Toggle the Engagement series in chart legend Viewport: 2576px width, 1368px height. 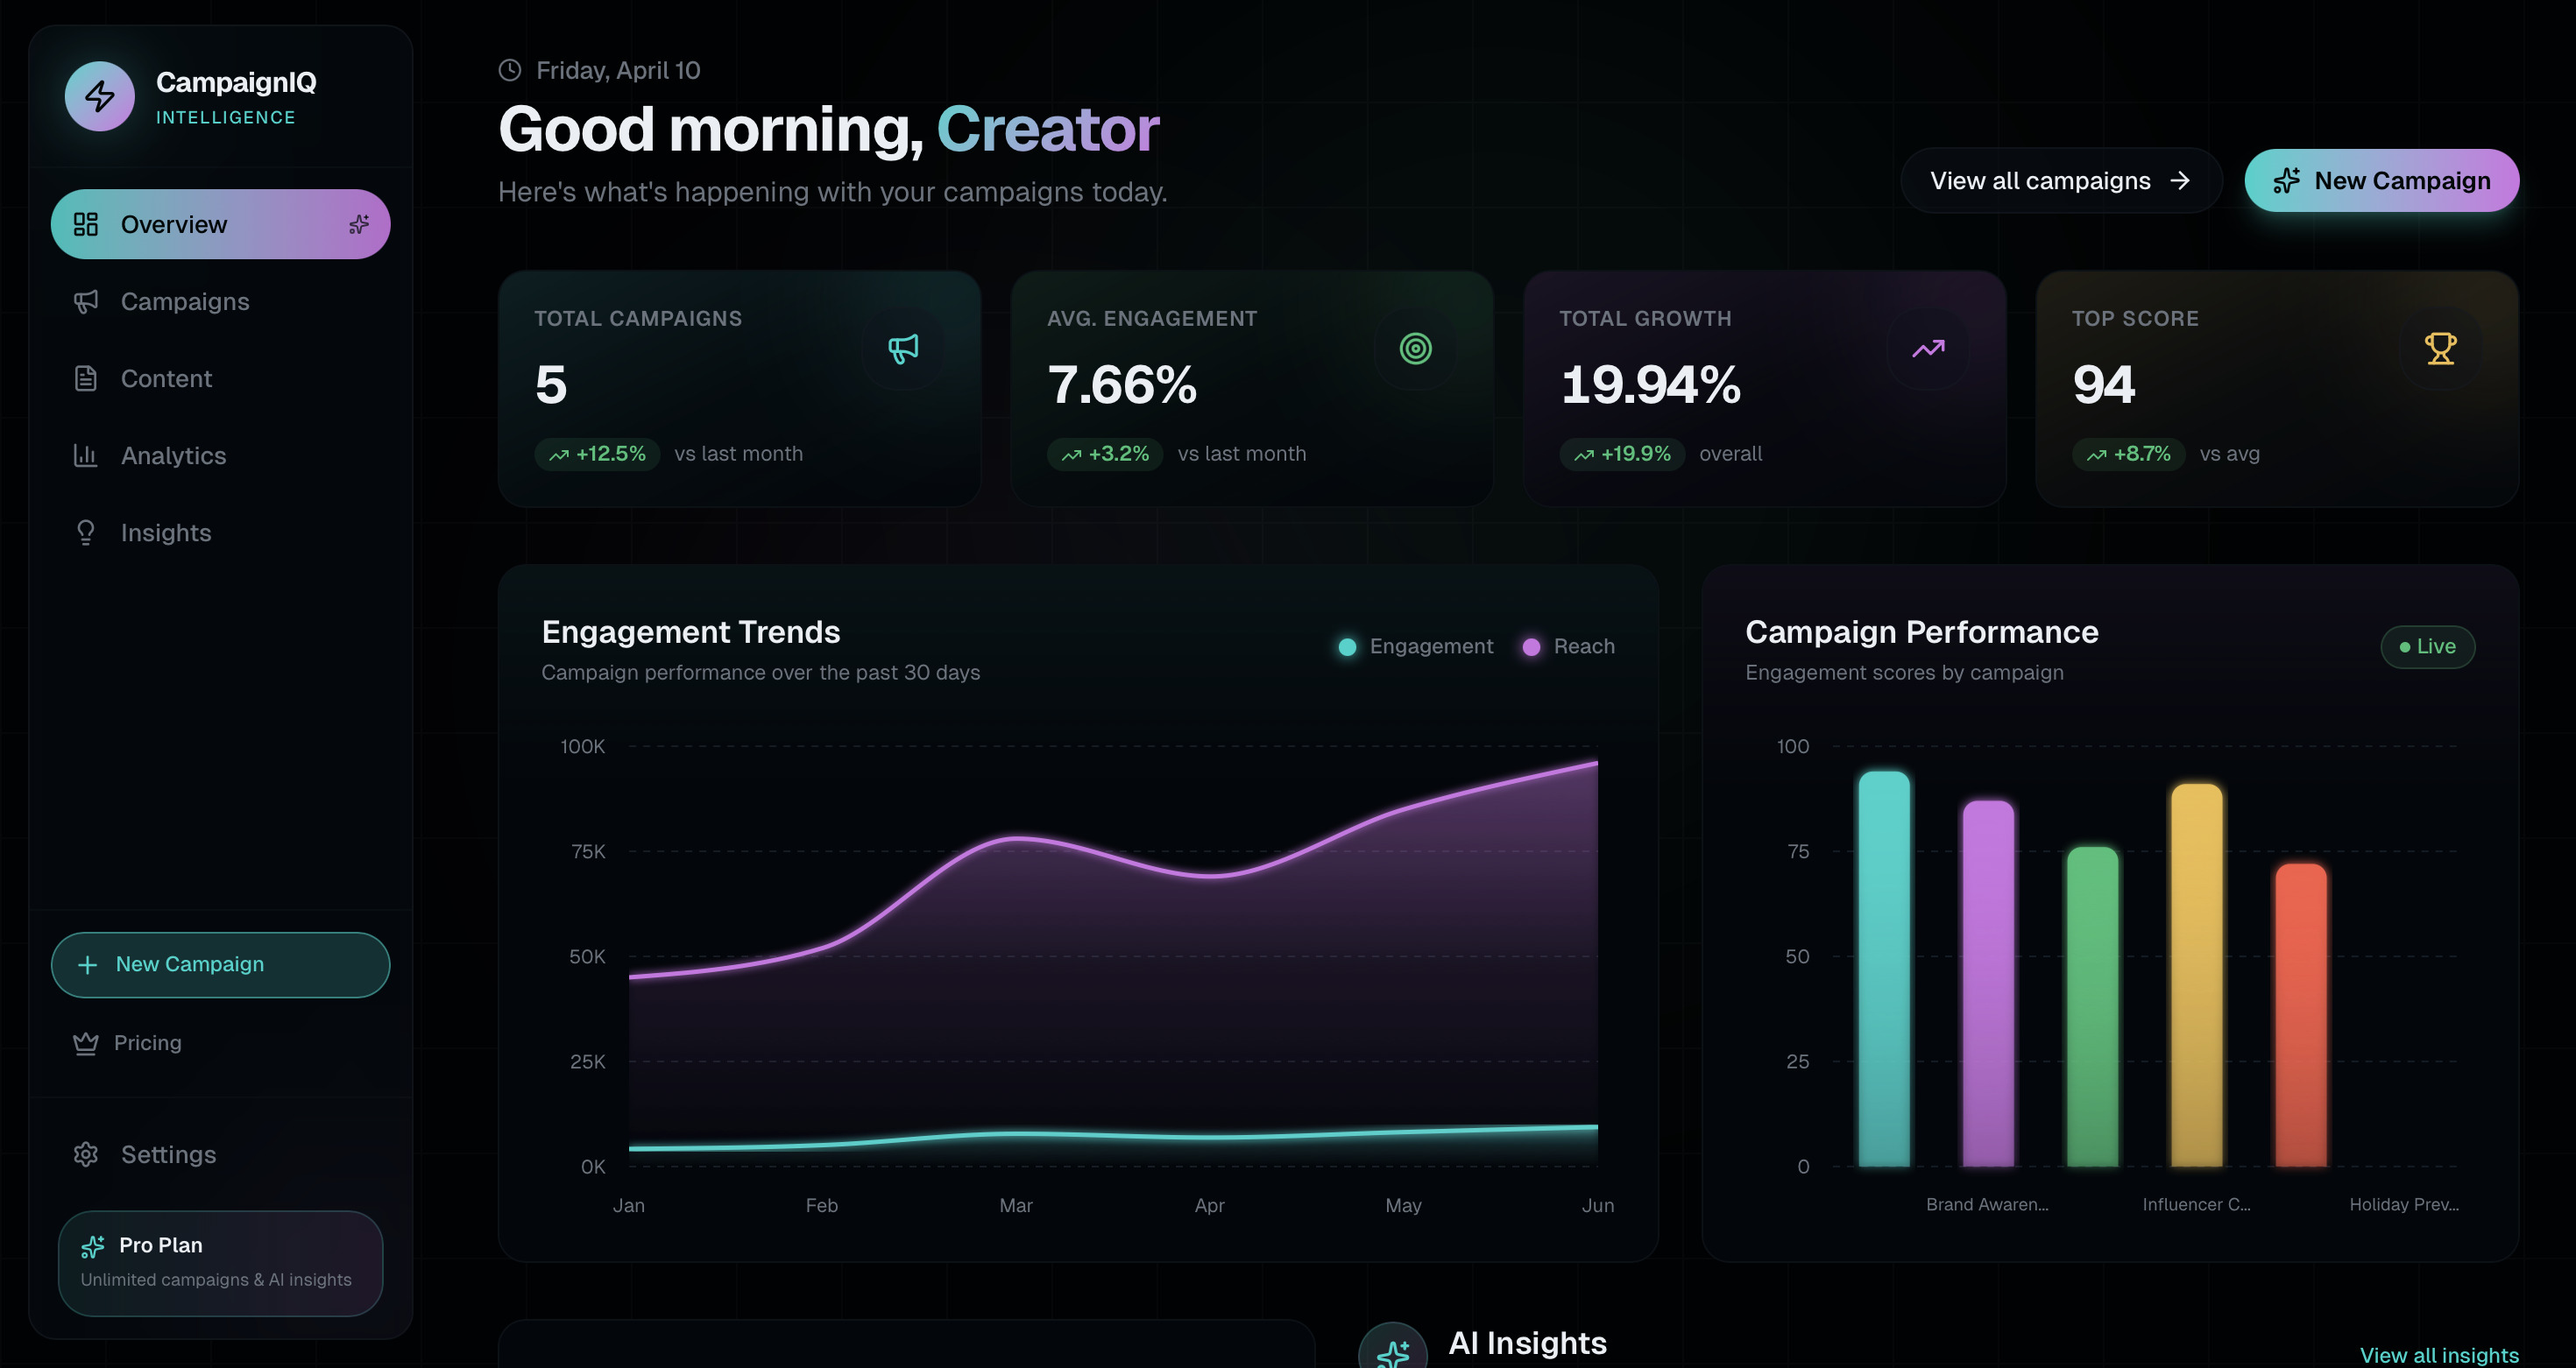click(1416, 646)
